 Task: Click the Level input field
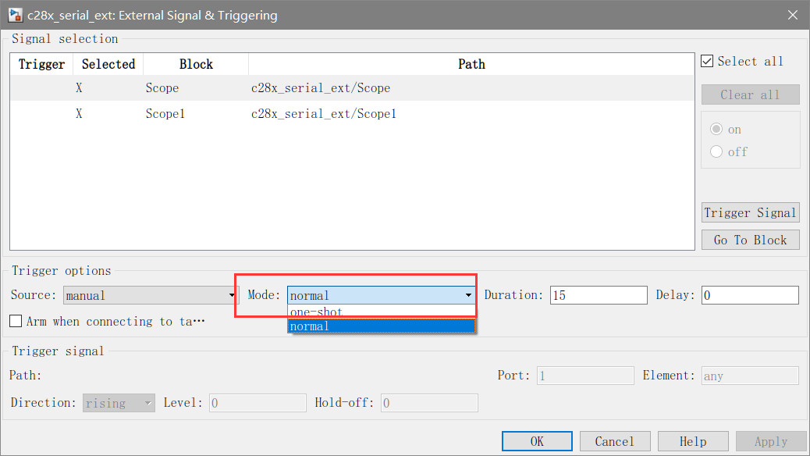point(258,403)
